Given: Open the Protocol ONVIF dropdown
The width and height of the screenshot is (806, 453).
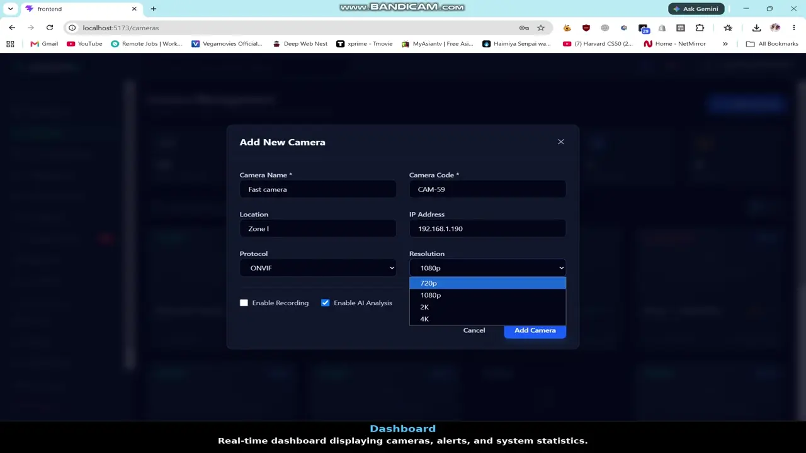Looking at the screenshot, I should 318,268.
